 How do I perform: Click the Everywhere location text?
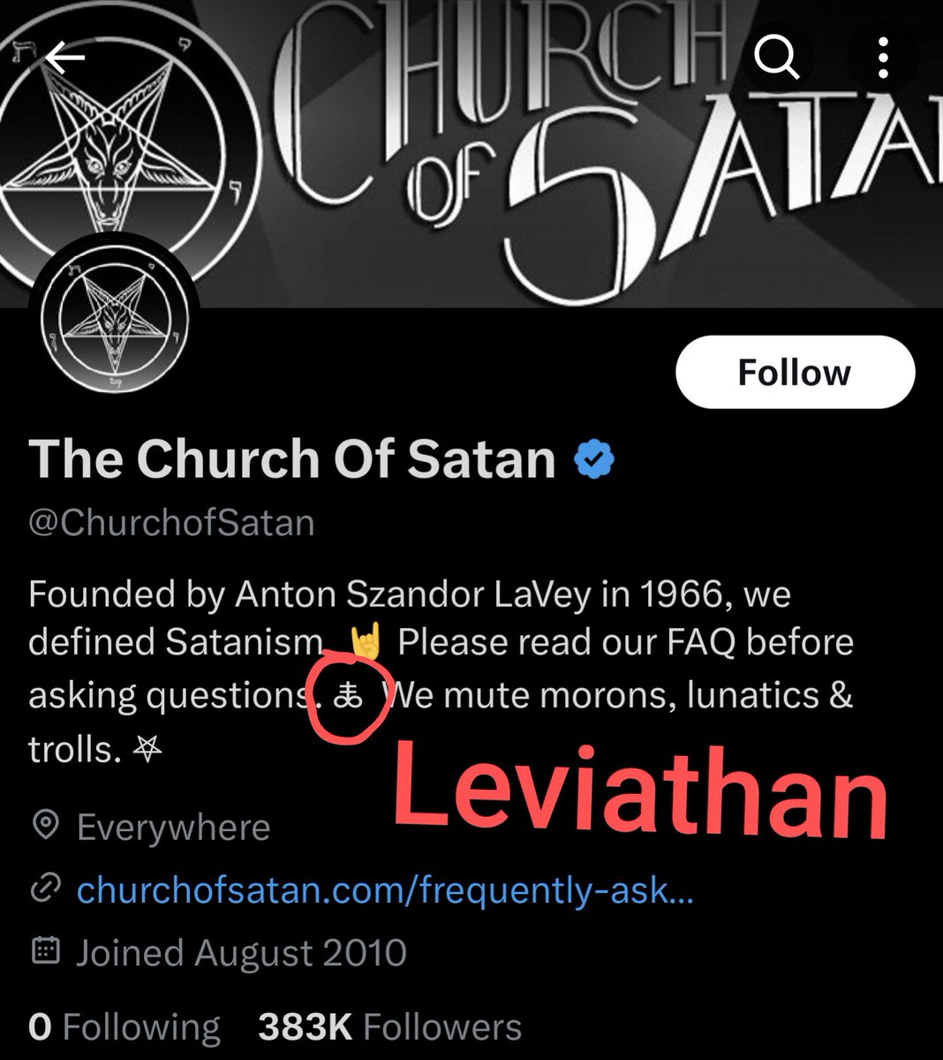(x=173, y=828)
